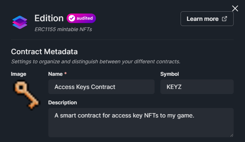Click the Settings to organize helper text

[x=96, y=62]
